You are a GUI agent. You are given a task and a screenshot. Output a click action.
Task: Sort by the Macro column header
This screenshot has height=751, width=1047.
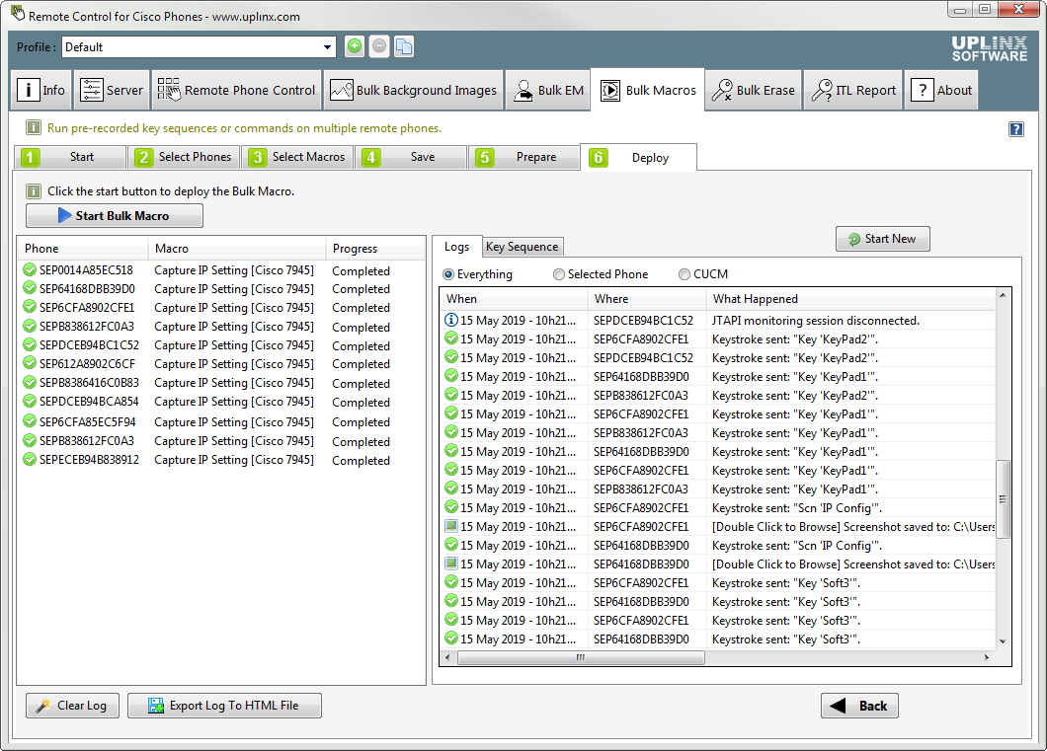tap(236, 248)
